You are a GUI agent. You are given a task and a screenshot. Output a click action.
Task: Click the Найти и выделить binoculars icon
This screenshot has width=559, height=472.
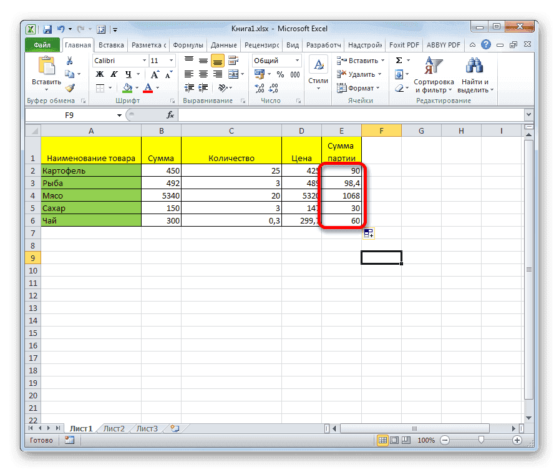pyautogui.click(x=473, y=66)
